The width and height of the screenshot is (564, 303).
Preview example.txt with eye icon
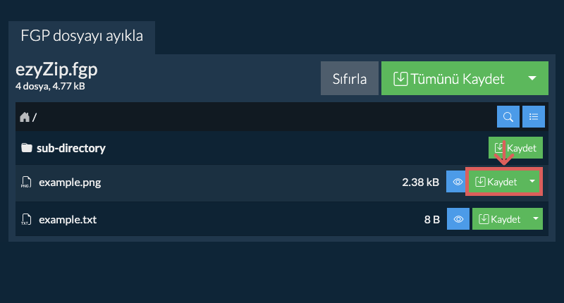(x=458, y=220)
